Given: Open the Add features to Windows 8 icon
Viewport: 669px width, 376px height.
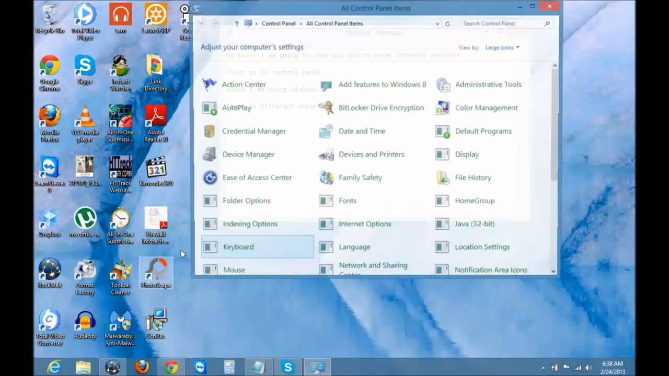Looking at the screenshot, I should 326,85.
